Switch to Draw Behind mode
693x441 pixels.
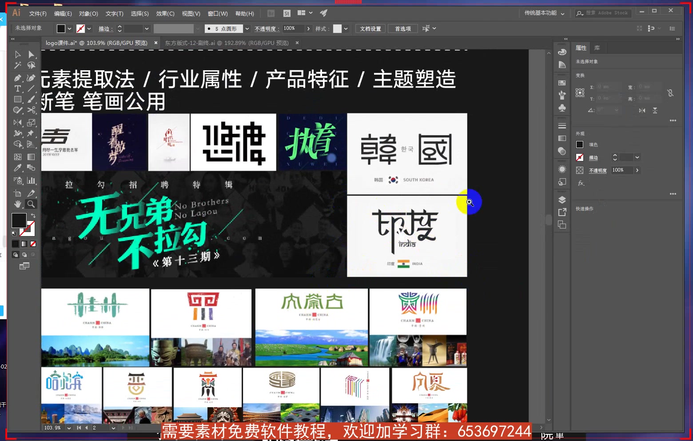pyautogui.click(x=24, y=255)
